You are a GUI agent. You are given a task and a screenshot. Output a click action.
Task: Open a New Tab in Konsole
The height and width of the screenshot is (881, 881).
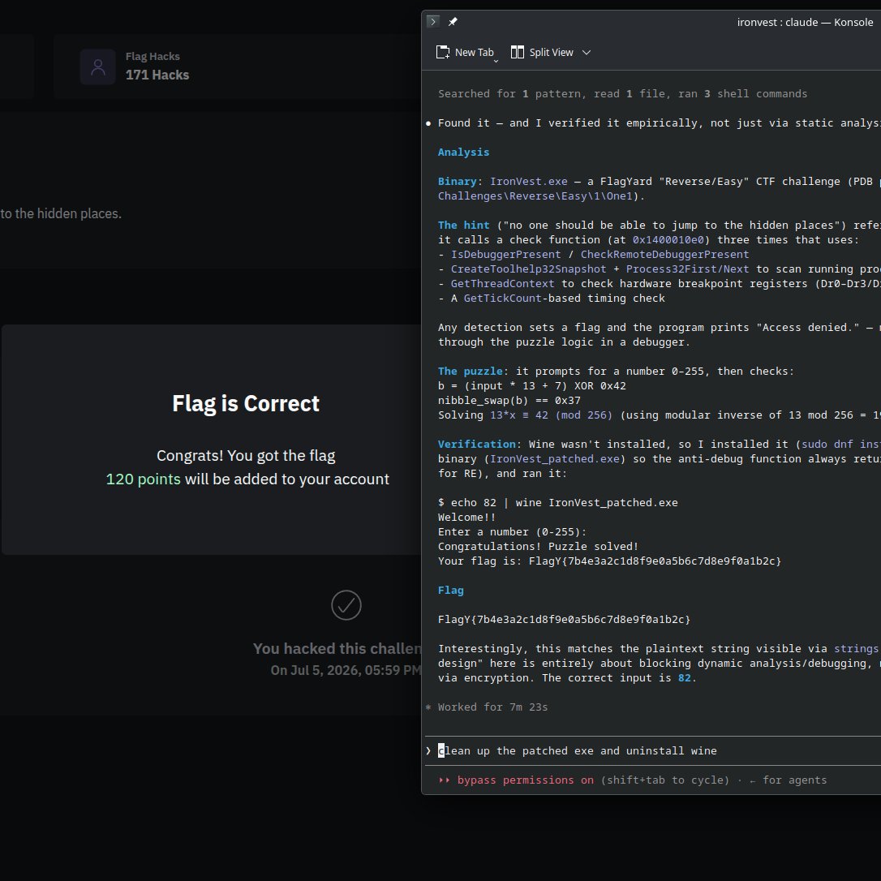coord(465,52)
